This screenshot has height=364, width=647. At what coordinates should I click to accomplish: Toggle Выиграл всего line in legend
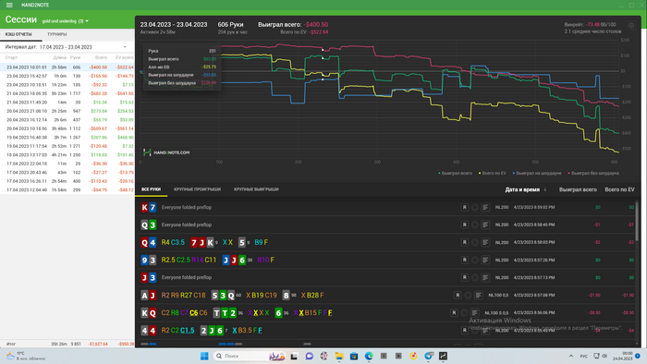click(x=455, y=173)
